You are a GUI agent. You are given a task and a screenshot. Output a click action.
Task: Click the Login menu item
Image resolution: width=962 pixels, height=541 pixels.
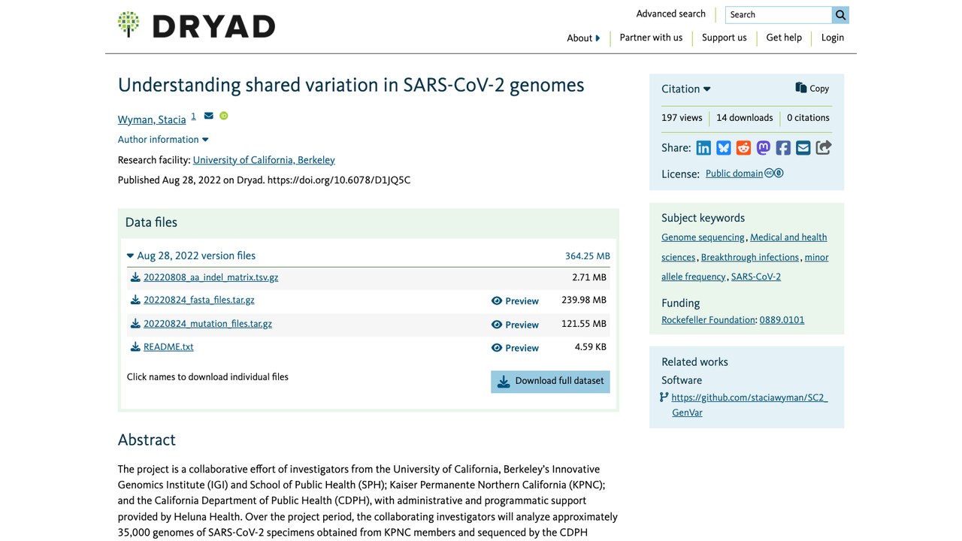833,38
